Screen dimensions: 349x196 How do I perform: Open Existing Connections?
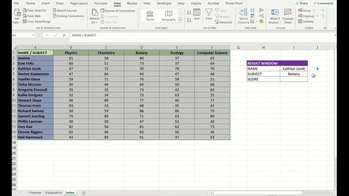click(68, 16)
